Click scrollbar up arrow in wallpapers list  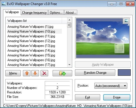(x=69, y=20)
